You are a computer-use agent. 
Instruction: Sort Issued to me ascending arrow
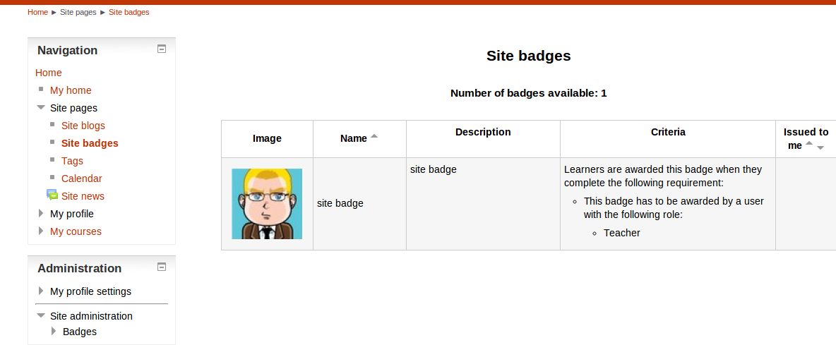click(x=808, y=143)
